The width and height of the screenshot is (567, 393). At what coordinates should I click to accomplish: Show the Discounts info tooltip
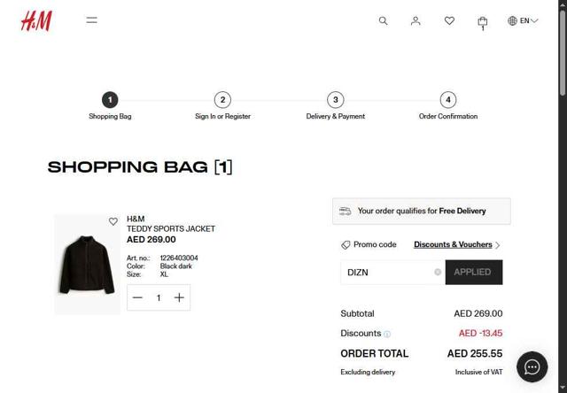pyautogui.click(x=387, y=334)
